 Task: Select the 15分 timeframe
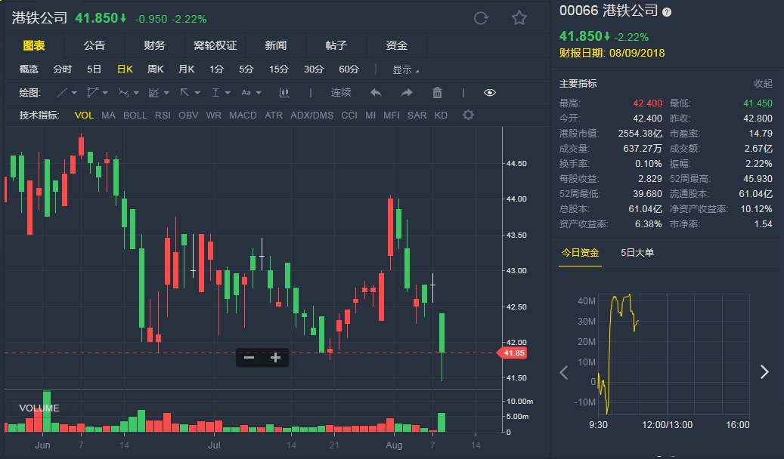coord(278,69)
